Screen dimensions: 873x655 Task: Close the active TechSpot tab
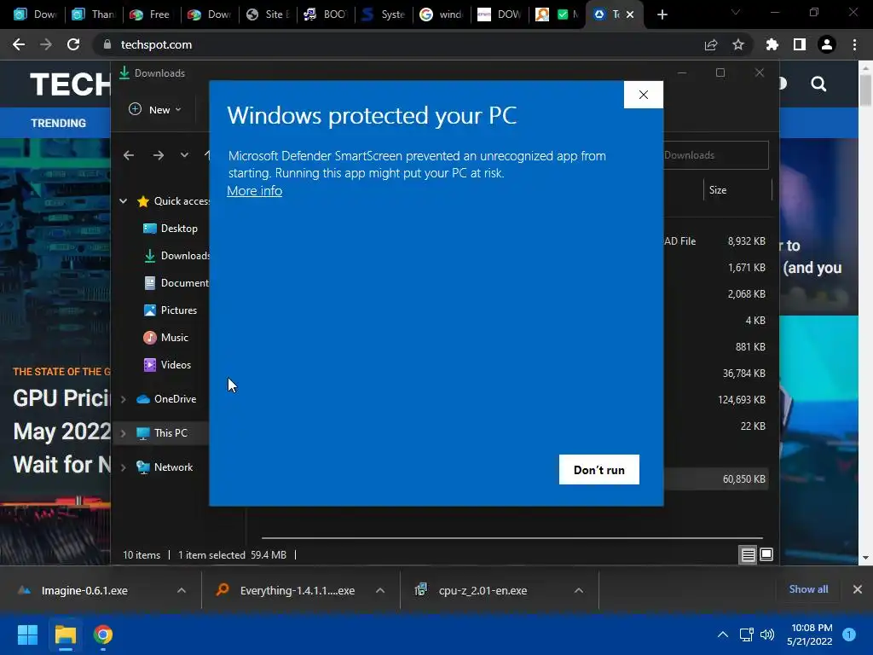click(630, 14)
